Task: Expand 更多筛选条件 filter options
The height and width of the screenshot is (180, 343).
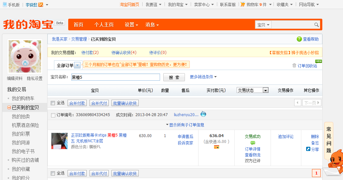Action: coord(203,77)
